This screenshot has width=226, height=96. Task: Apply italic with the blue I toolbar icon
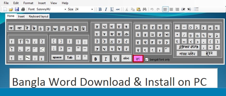106,9
